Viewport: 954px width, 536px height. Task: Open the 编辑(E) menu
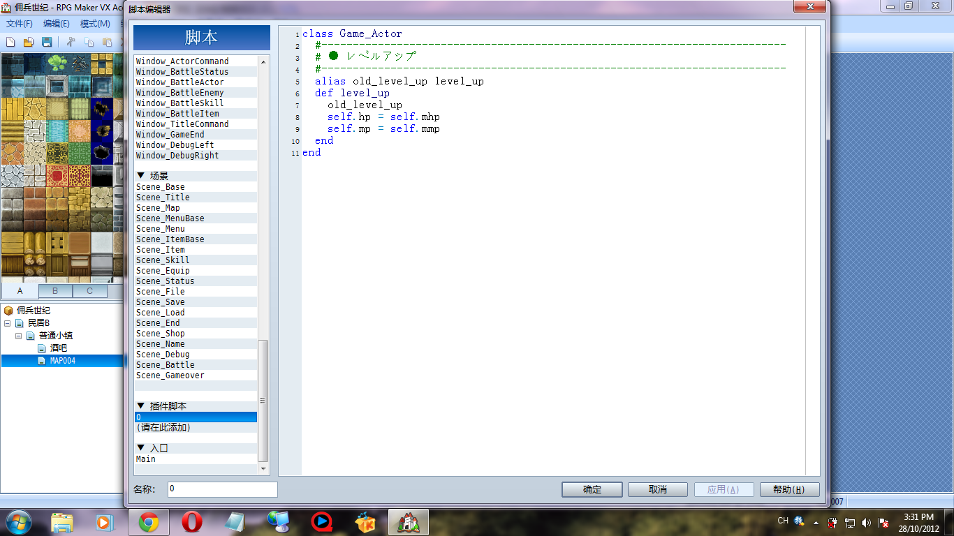coord(57,24)
